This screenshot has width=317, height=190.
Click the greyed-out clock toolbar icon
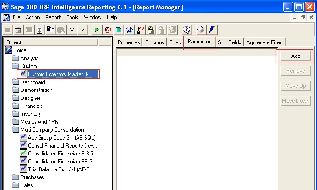(x=172, y=30)
